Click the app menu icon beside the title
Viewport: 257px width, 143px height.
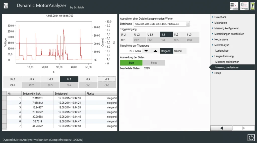(6, 6)
